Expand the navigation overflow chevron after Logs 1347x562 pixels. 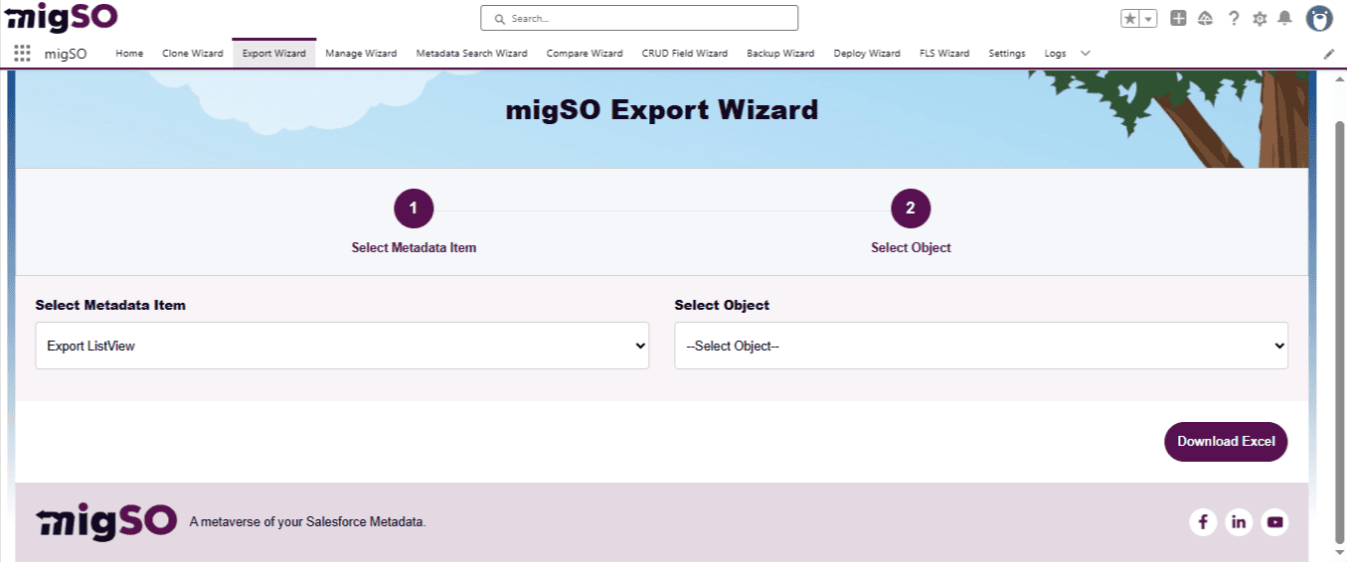[x=1086, y=54]
